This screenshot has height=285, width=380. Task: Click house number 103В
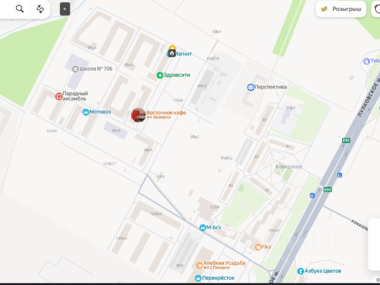tap(214, 207)
